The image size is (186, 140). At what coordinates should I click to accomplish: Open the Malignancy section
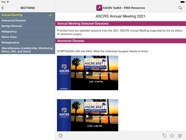point(28,31)
